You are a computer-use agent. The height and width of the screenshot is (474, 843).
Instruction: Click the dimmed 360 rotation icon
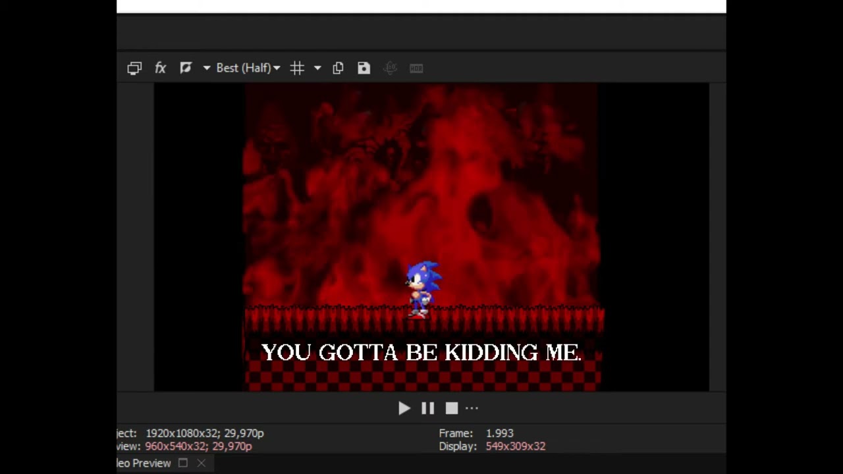click(390, 68)
